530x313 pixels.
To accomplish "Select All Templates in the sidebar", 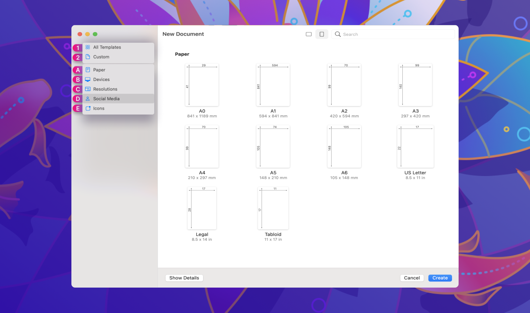I will (x=118, y=47).
